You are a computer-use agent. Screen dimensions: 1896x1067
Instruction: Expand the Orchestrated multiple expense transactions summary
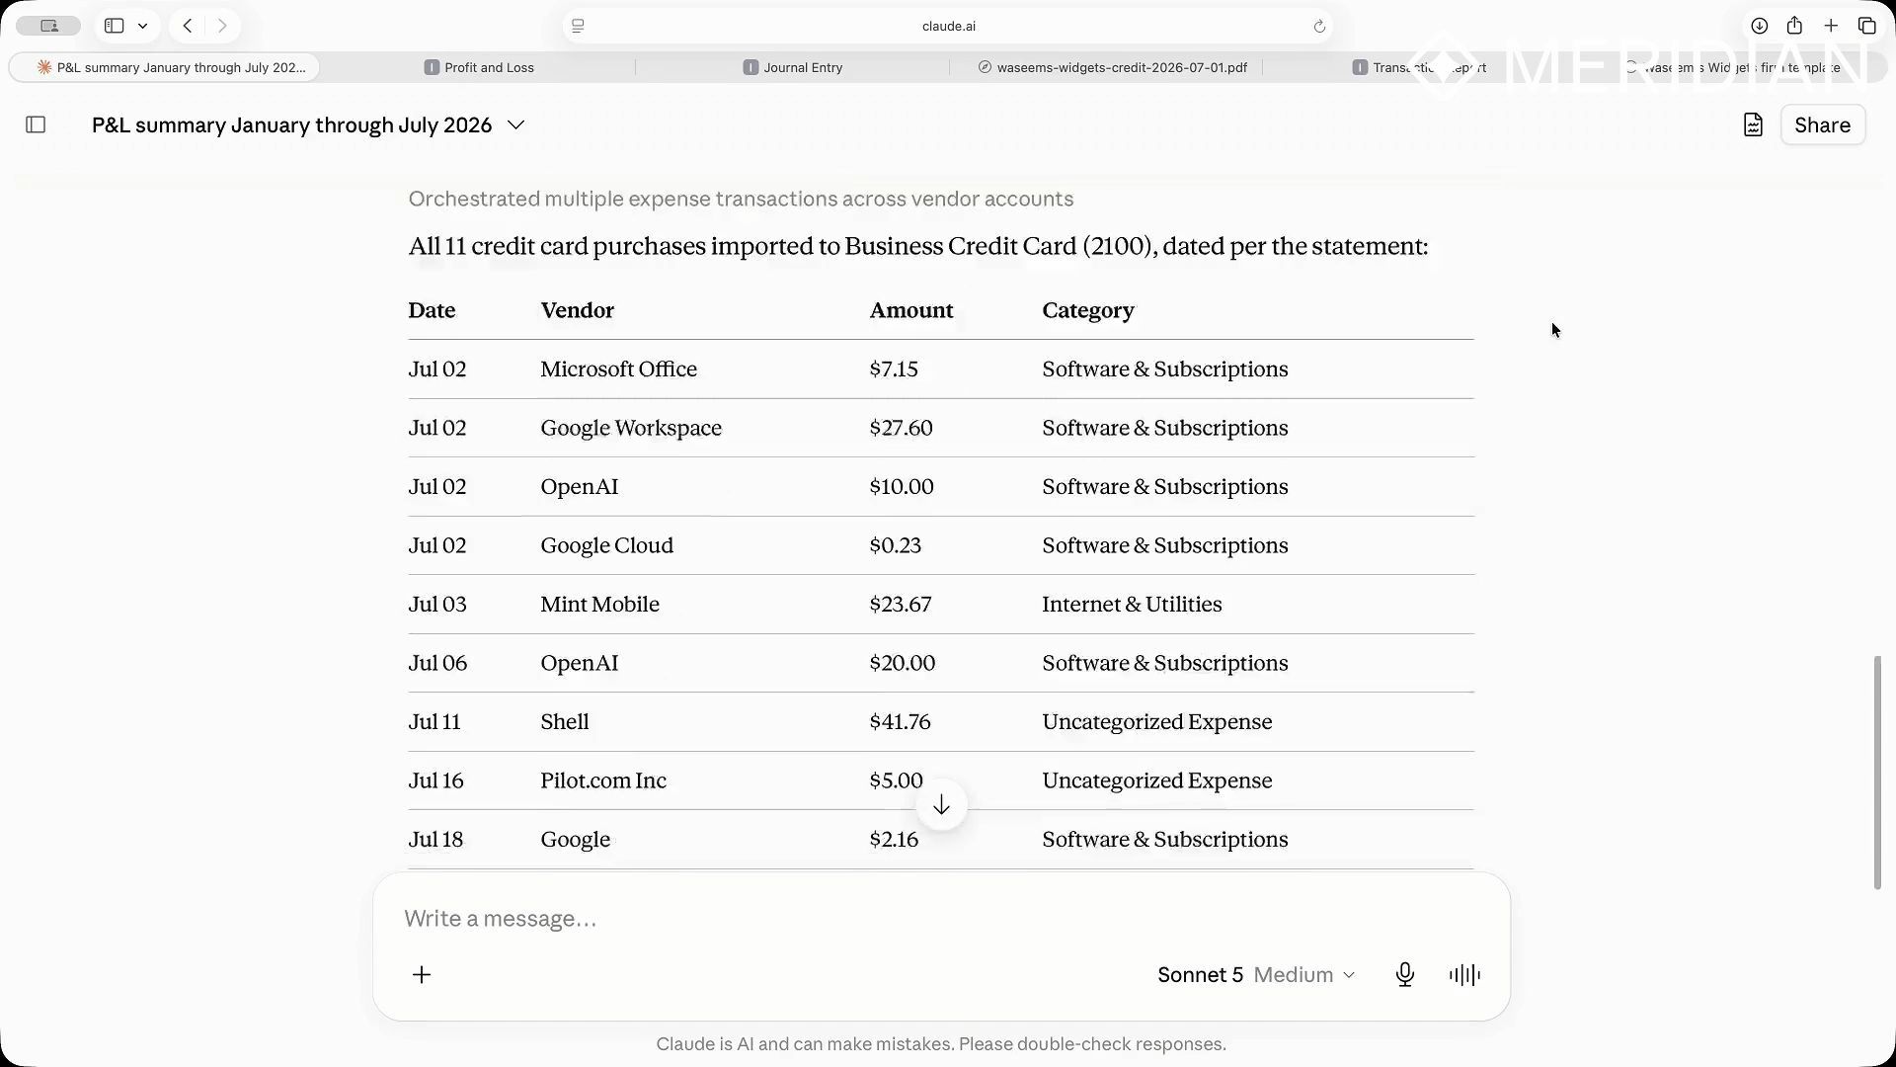tap(741, 199)
